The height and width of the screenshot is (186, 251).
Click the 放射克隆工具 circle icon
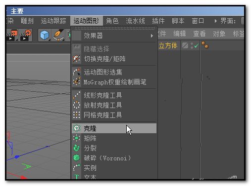click(x=77, y=105)
